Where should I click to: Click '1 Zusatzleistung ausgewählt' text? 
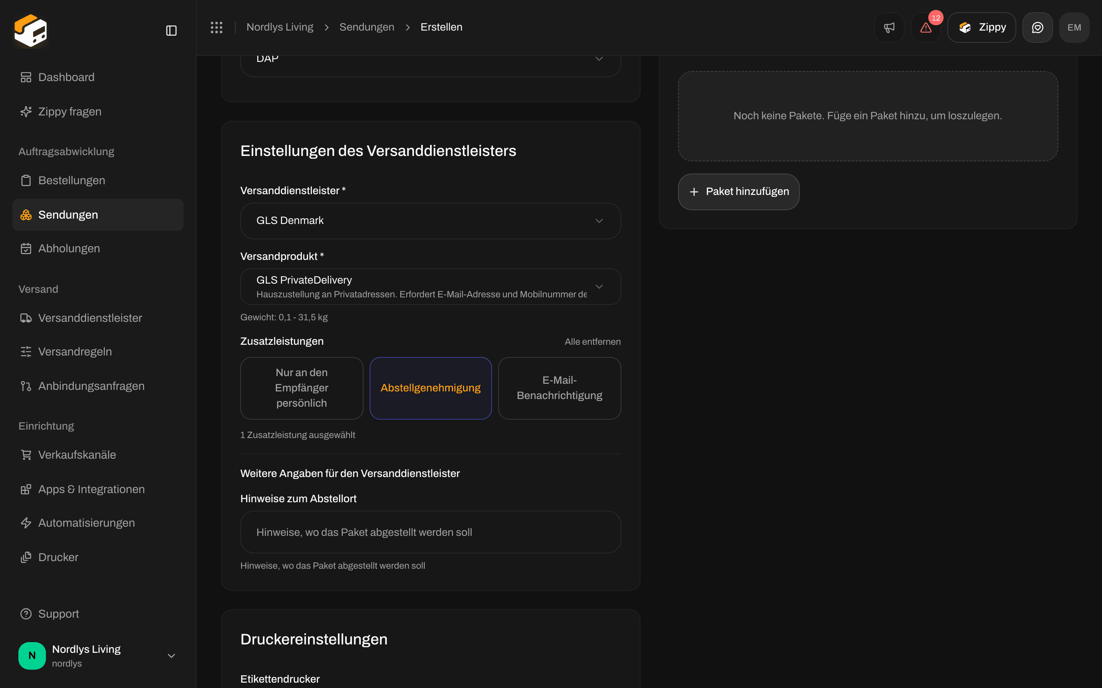click(297, 435)
